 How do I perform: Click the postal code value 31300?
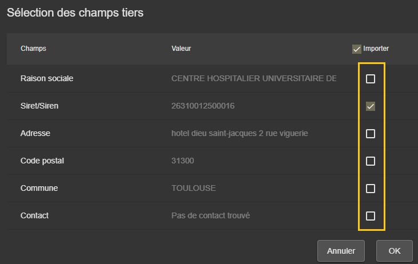183,161
